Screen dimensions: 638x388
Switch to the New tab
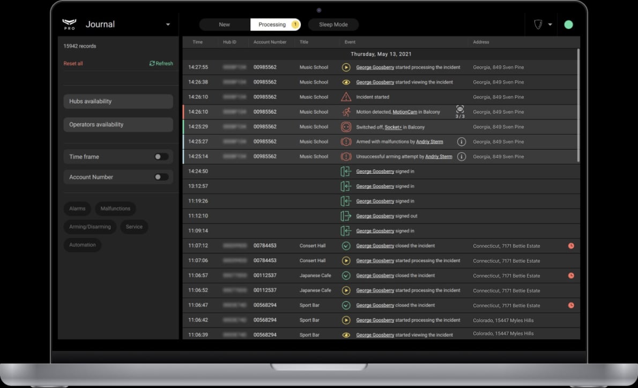click(224, 25)
